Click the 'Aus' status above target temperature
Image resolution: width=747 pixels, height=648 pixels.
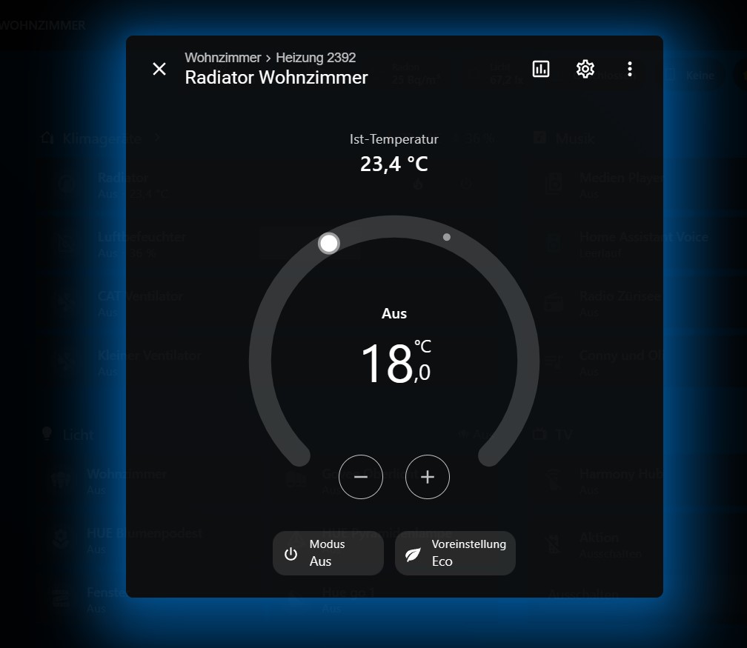coord(394,313)
